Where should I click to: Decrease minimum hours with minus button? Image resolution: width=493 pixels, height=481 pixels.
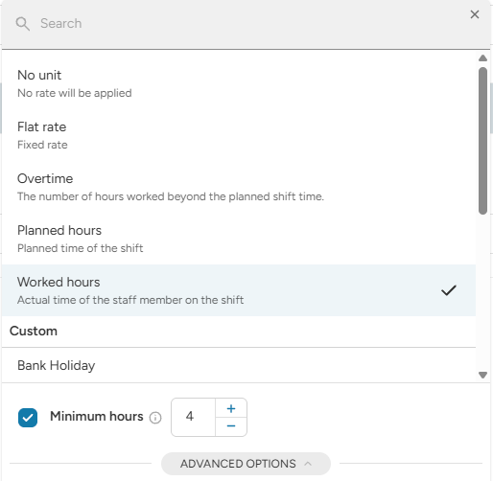click(231, 426)
